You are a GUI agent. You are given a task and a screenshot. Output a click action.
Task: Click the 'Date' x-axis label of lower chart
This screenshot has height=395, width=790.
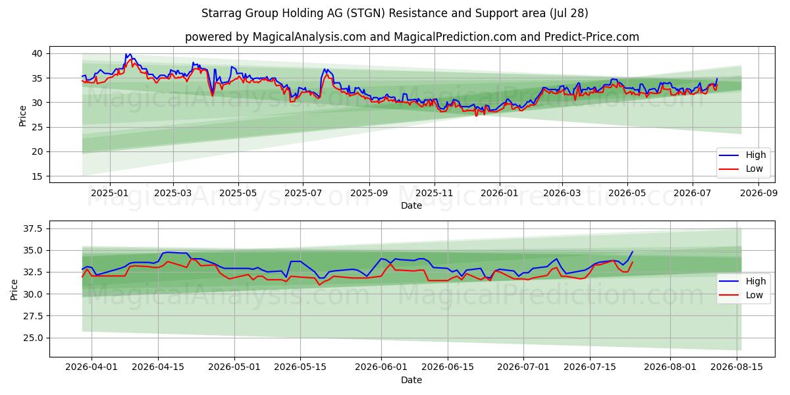pyautogui.click(x=411, y=380)
